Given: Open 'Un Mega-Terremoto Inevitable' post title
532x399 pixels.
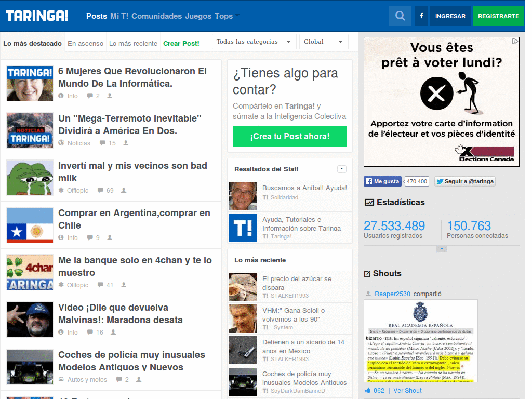Looking at the screenshot, I should click(129, 125).
